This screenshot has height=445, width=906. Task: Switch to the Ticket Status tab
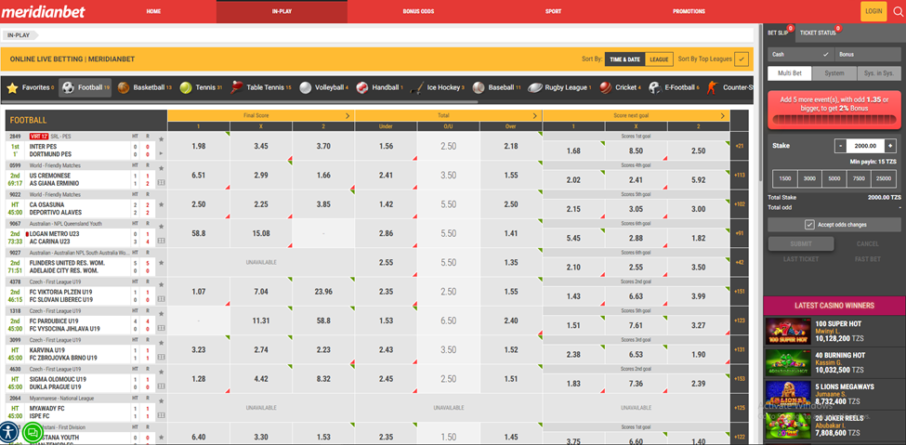coord(818,33)
